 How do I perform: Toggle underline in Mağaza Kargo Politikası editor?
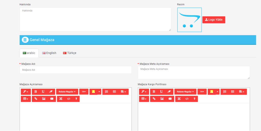[161, 92]
